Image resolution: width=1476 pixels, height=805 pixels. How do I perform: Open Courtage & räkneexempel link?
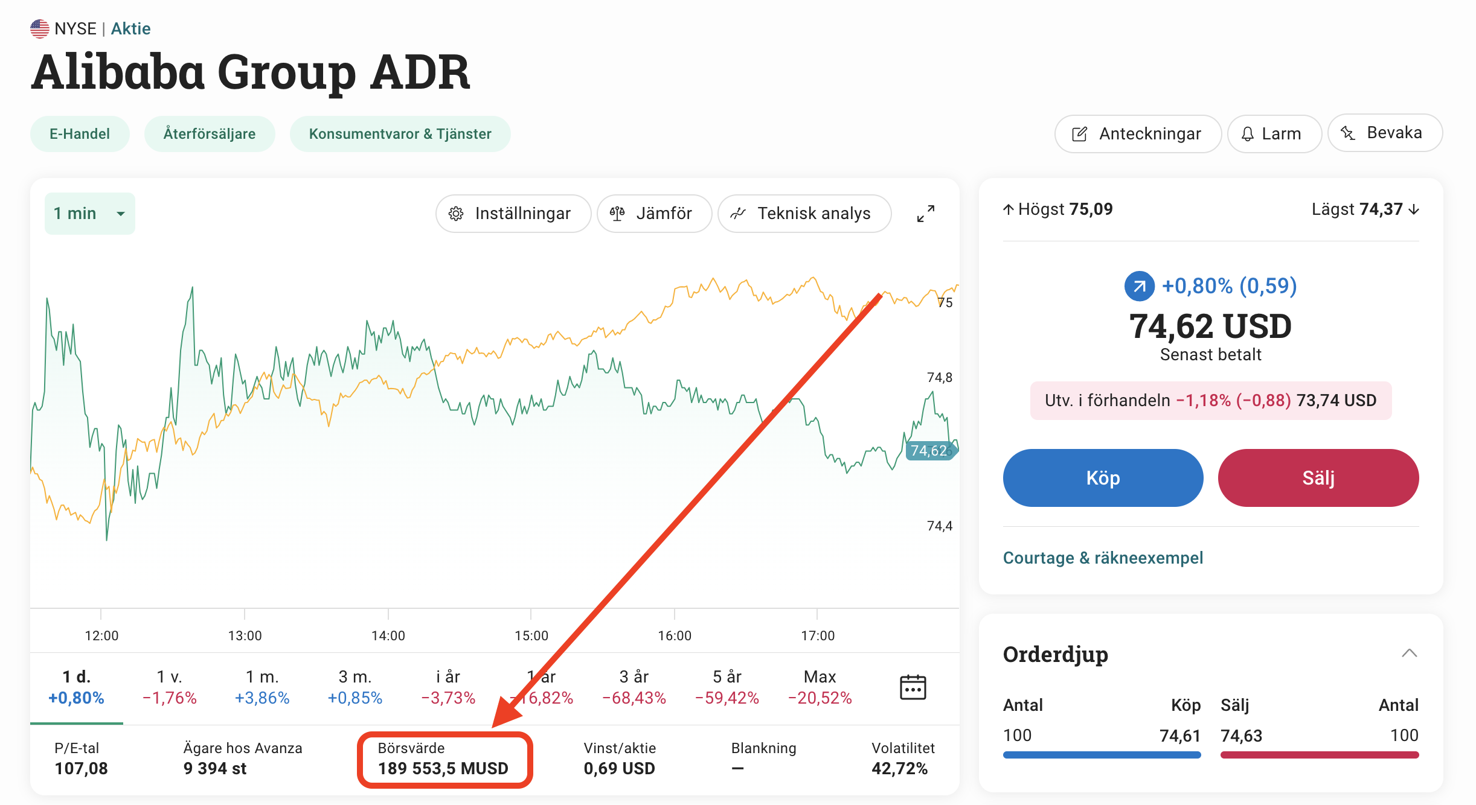(x=1103, y=558)
